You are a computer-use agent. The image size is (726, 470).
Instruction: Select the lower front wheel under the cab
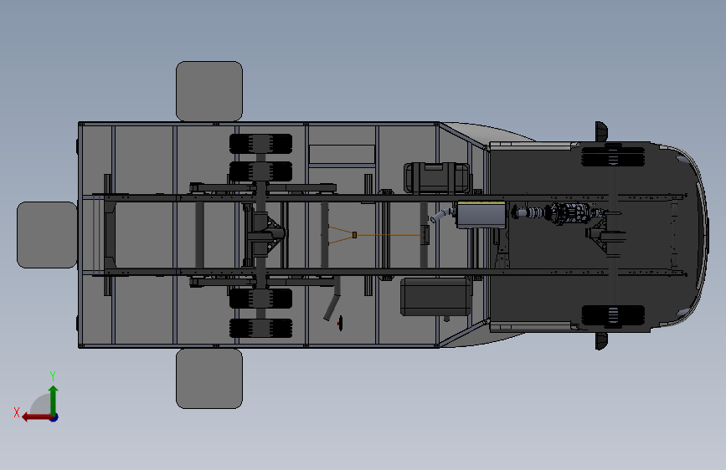tap(613, 316)
